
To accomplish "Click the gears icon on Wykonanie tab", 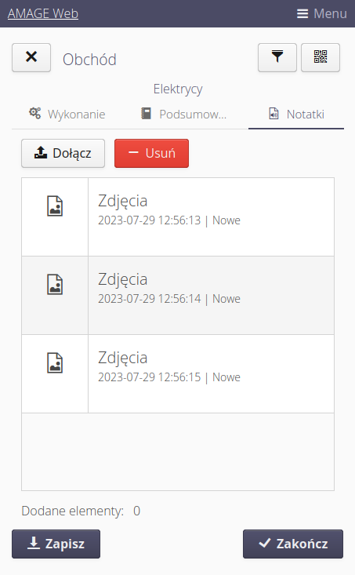I will pos(35,113).
